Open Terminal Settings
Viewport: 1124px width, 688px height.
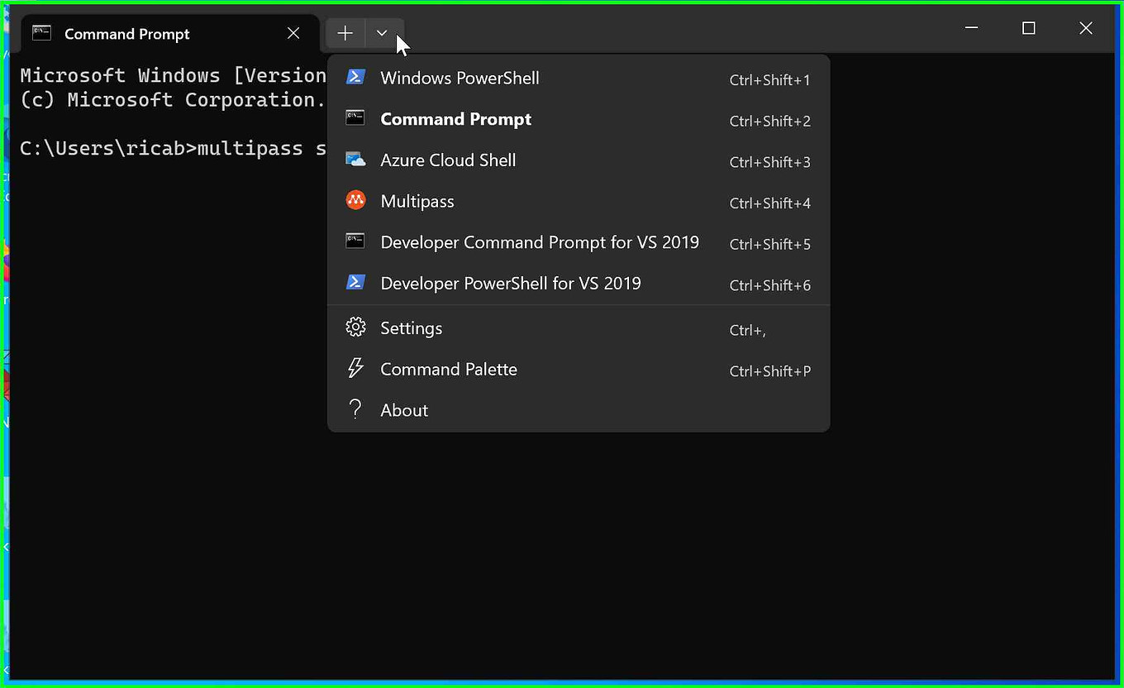click(x=411, y=327)
